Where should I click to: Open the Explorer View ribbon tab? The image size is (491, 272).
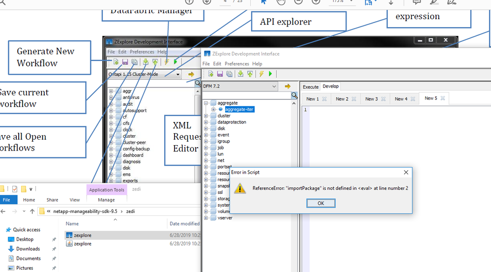(75, 200)
